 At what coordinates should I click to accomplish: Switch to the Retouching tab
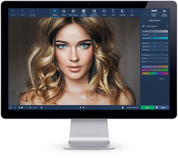click(74, 13)
